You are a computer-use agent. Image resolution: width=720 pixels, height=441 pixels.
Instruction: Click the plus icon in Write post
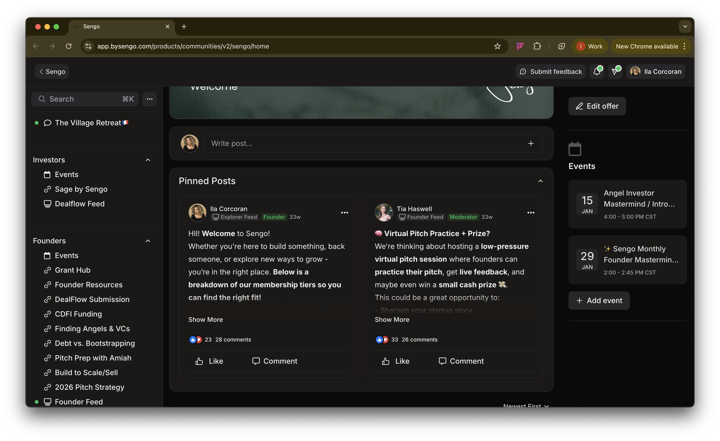coord(531,143)
